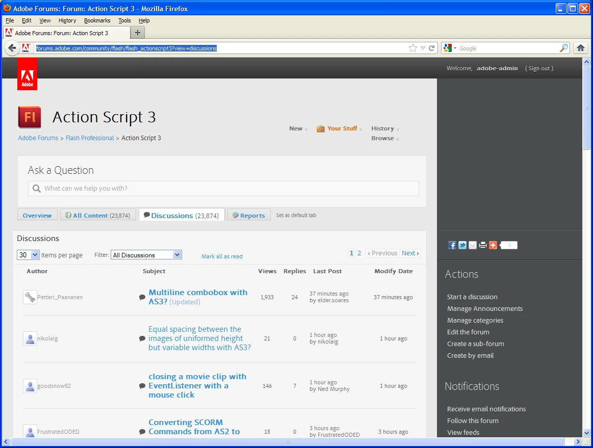Click Receive email notifications
This screenshot has width=593, height=448.
point(486,409)
